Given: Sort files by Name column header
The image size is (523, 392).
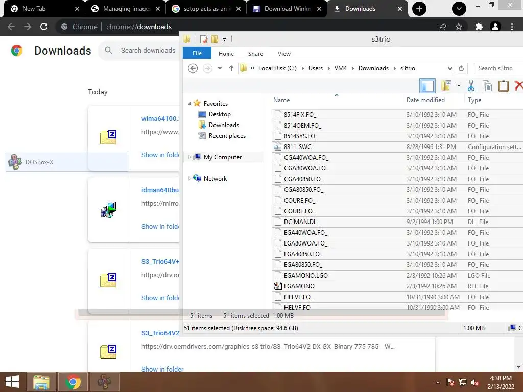Looking at the screenshot, I should 281,100.
